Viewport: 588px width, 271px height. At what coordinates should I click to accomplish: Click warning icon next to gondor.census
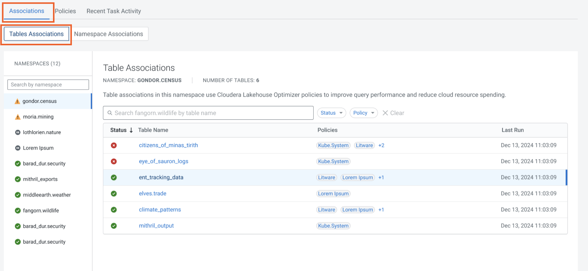(x=17, y=101)
